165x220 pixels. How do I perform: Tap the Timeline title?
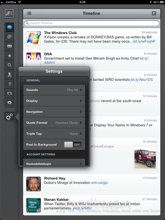[x=92, y=14]
